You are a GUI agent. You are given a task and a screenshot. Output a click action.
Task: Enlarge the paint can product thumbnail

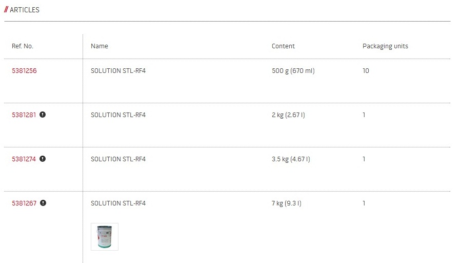[105, 236]
